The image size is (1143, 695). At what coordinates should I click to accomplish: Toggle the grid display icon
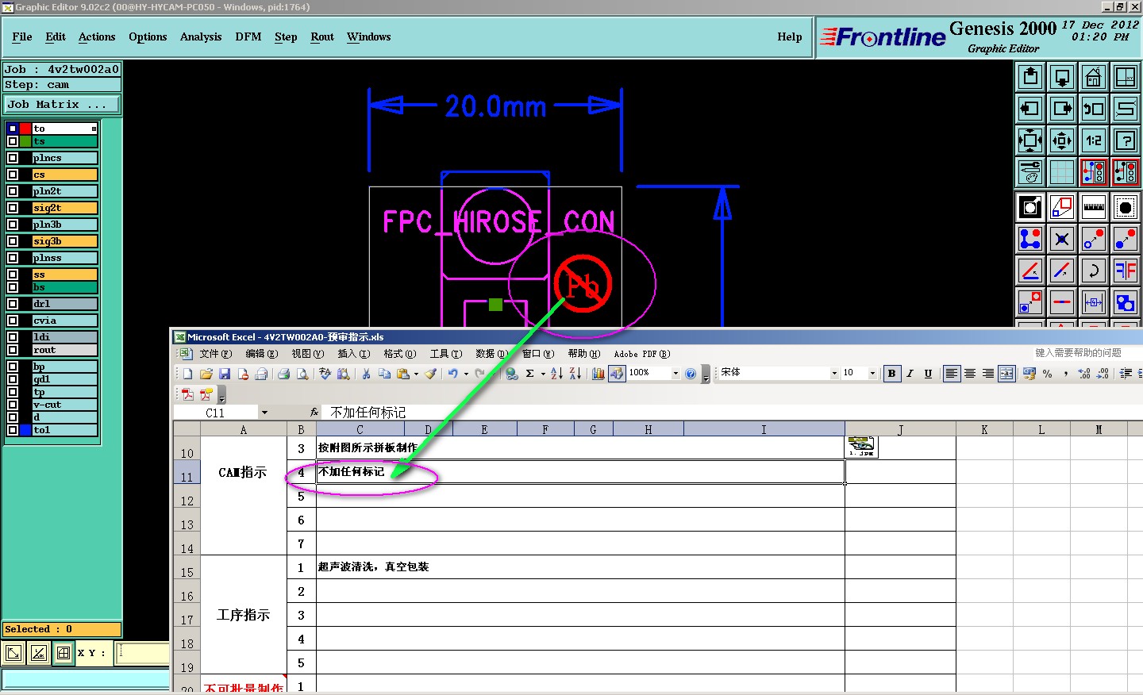pyautogui.click(x=1062, y=172)
